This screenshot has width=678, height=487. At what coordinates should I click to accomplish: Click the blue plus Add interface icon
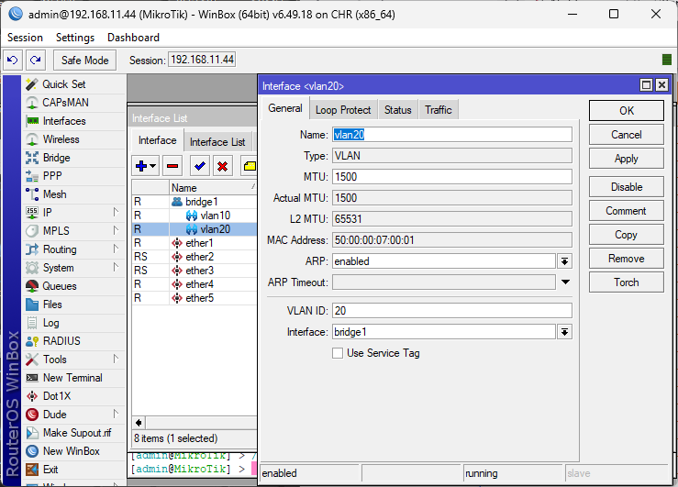tap(142, 166)
